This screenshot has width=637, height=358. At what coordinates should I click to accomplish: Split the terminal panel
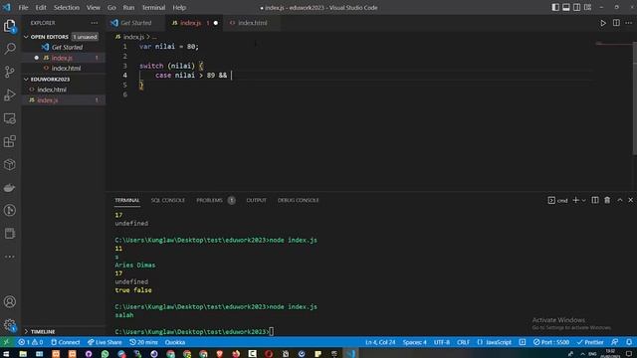(x=595, y=200)
